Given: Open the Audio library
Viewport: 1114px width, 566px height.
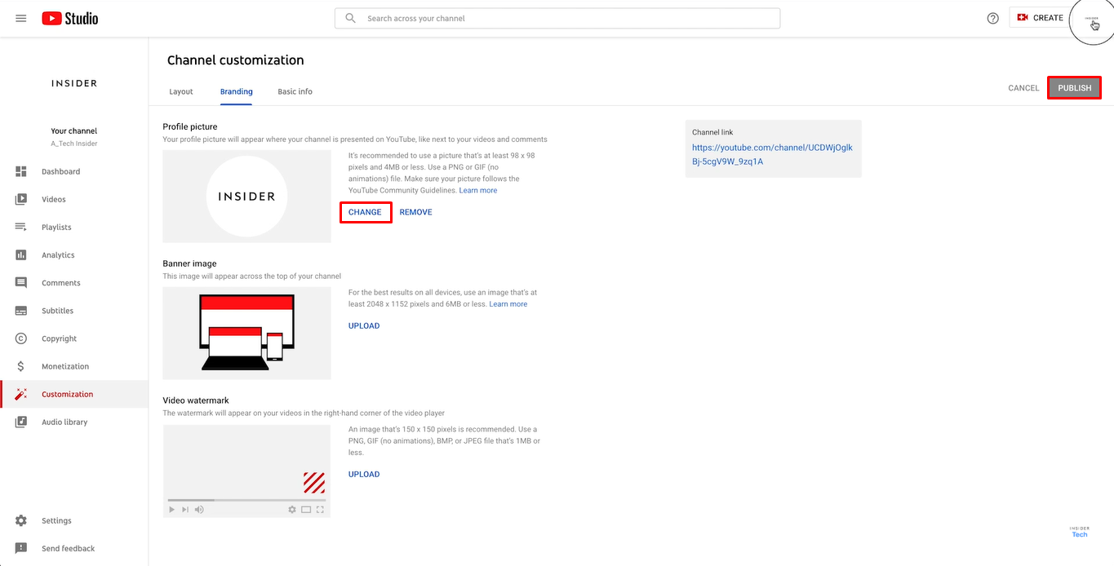Looking at the screenshot, I should (21, 422).
